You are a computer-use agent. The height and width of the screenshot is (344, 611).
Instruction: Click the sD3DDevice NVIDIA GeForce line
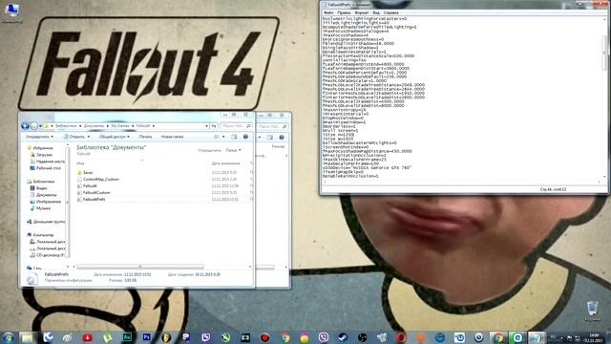tap(367, 168)
